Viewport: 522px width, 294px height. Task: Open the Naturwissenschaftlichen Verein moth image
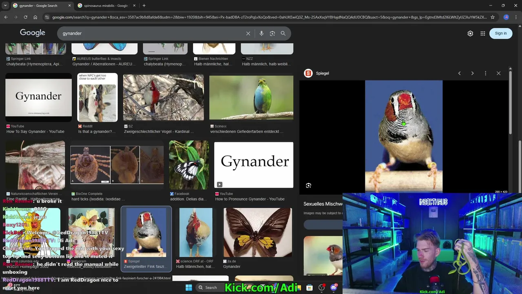point(35,165)
